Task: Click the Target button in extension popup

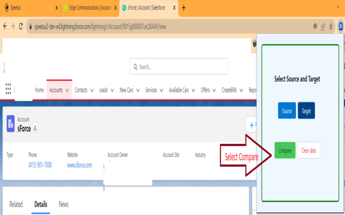Action: (x=306, y=111)
